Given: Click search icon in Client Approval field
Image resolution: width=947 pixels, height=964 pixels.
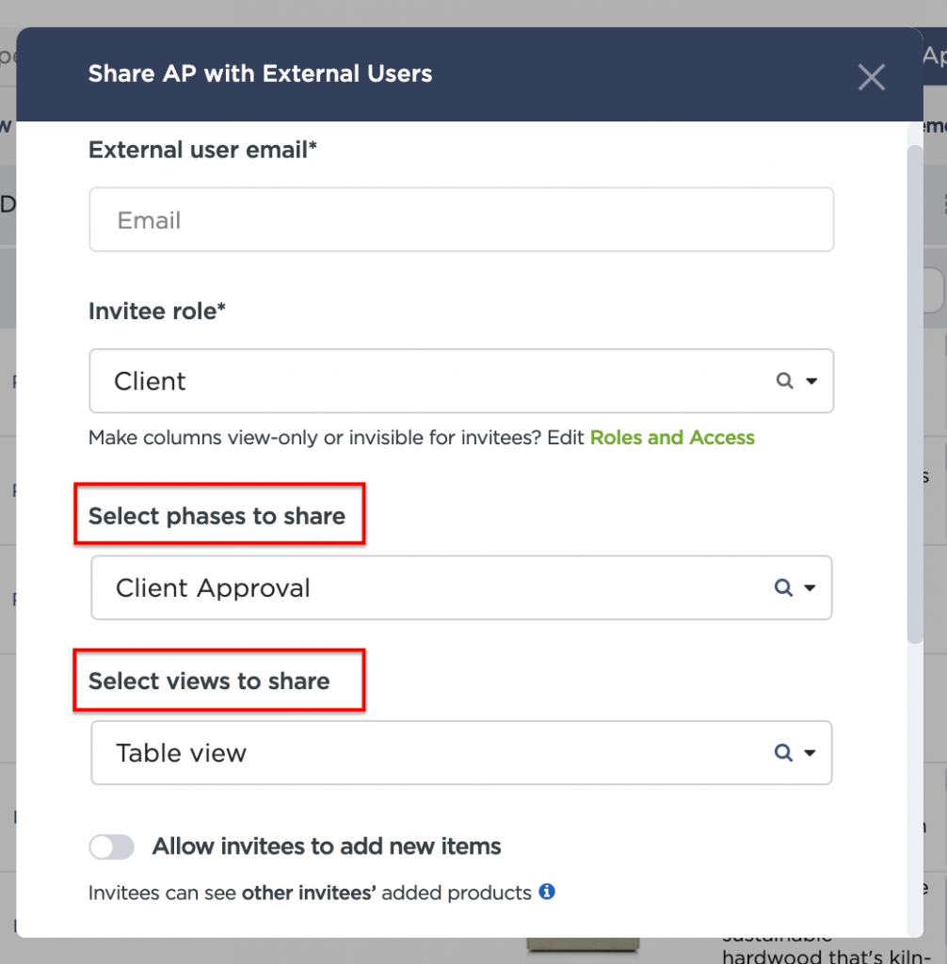Looking at the screenshot, I should (x=783, y=587).
